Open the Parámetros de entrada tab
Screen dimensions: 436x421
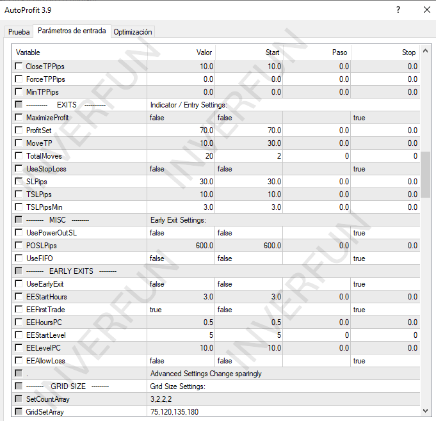coord(72,31)
